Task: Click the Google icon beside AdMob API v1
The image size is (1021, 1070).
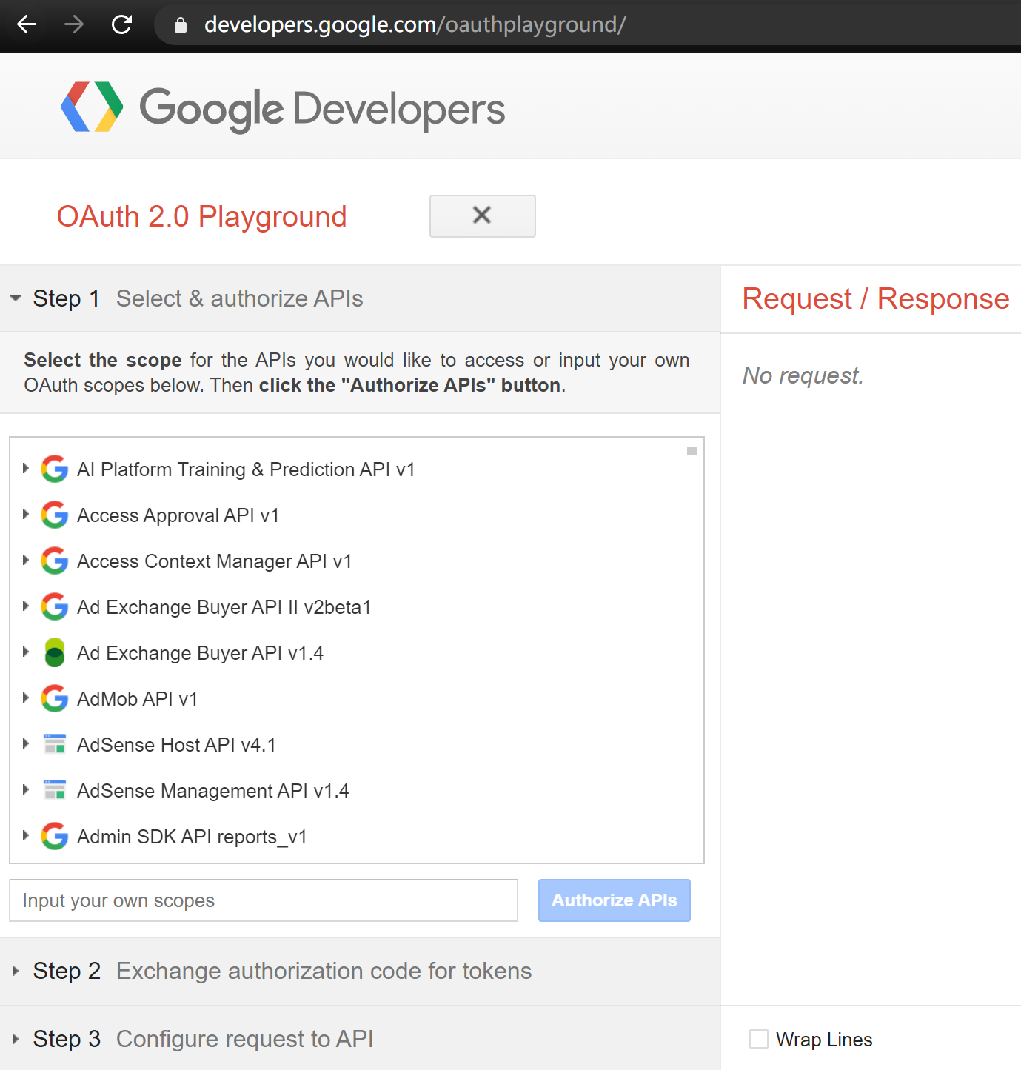Action: coord(55,698)
